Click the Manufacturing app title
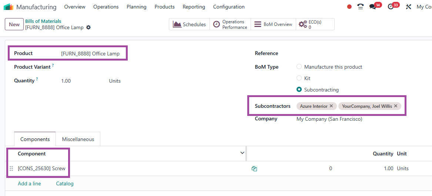Image resolution: width=432 pixels, height=196 pixels. pos(36,7)
